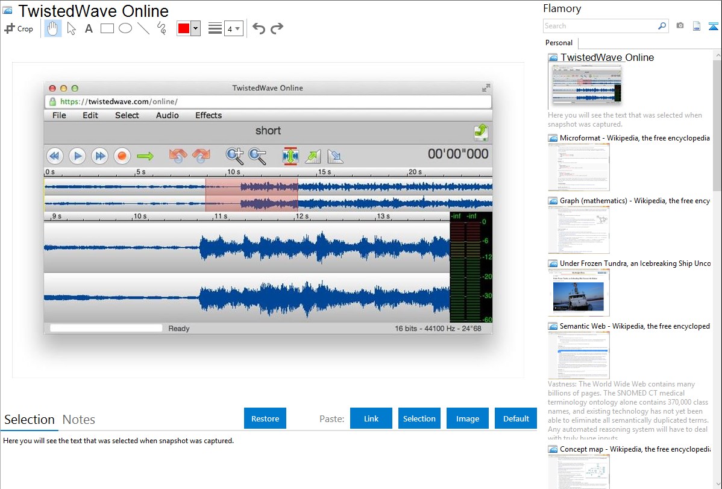Activate the hand pan tool

tap(53, 28)
